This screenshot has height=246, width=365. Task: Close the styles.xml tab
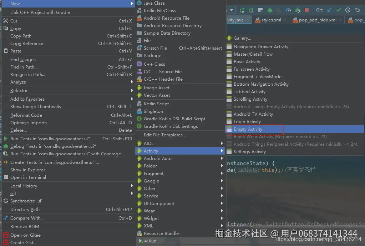click(285, 20)
